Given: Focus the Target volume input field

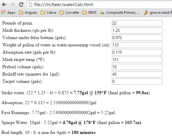Looking at the screenshot, I should tap(137, 81).
